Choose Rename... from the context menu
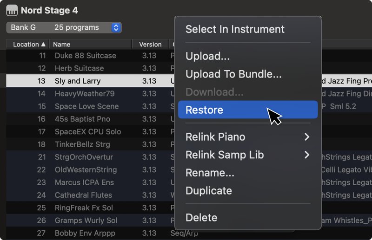Viewport: 372px width, 240px height. [248, 173]
